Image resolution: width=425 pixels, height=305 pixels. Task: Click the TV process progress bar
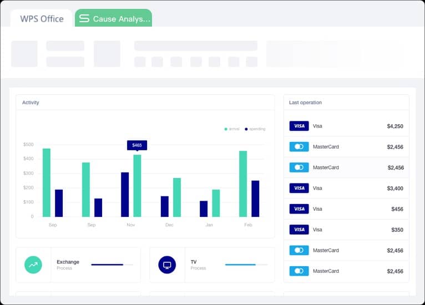(246, 265)
